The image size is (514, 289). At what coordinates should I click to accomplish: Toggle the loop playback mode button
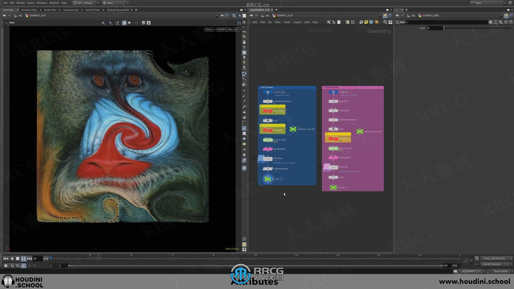coord(18,265)
